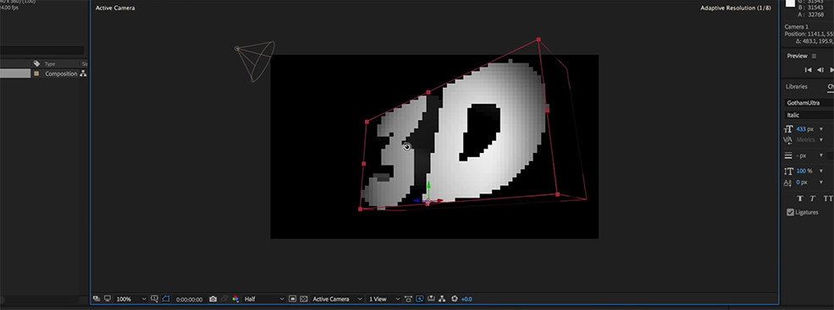Open the Active Camera view dropdown
The image size is (834, 310).
click(x=337, y=299)
